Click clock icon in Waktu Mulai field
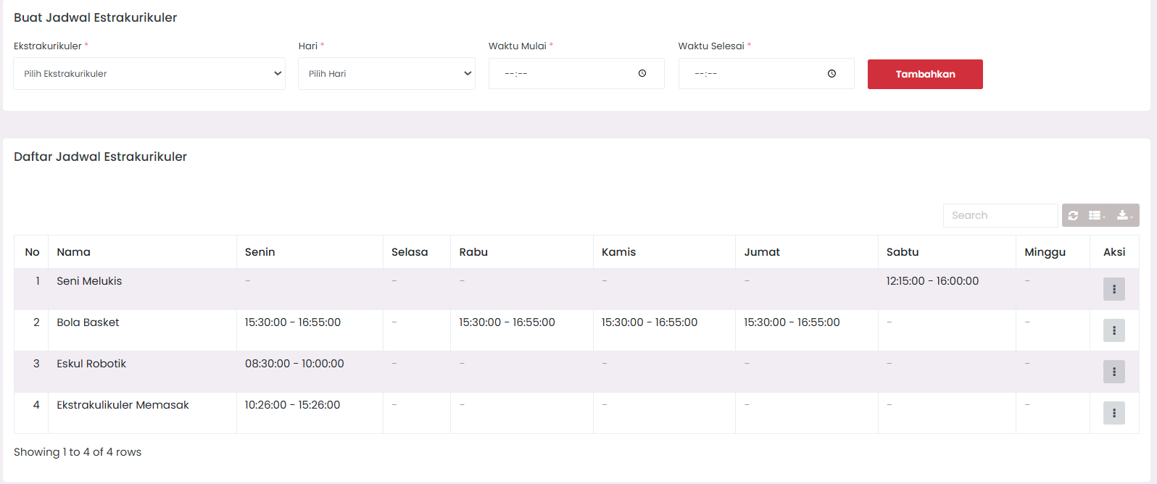The image size is (1157, 484). [642, 73]
